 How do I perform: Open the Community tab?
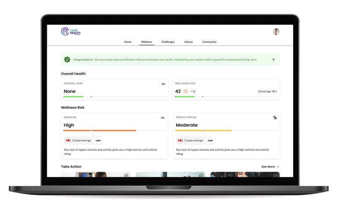(x=209, y=42)
